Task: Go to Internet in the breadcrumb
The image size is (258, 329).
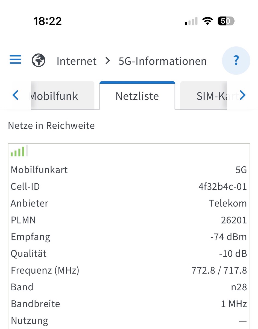Action: (x=77, y=61)
